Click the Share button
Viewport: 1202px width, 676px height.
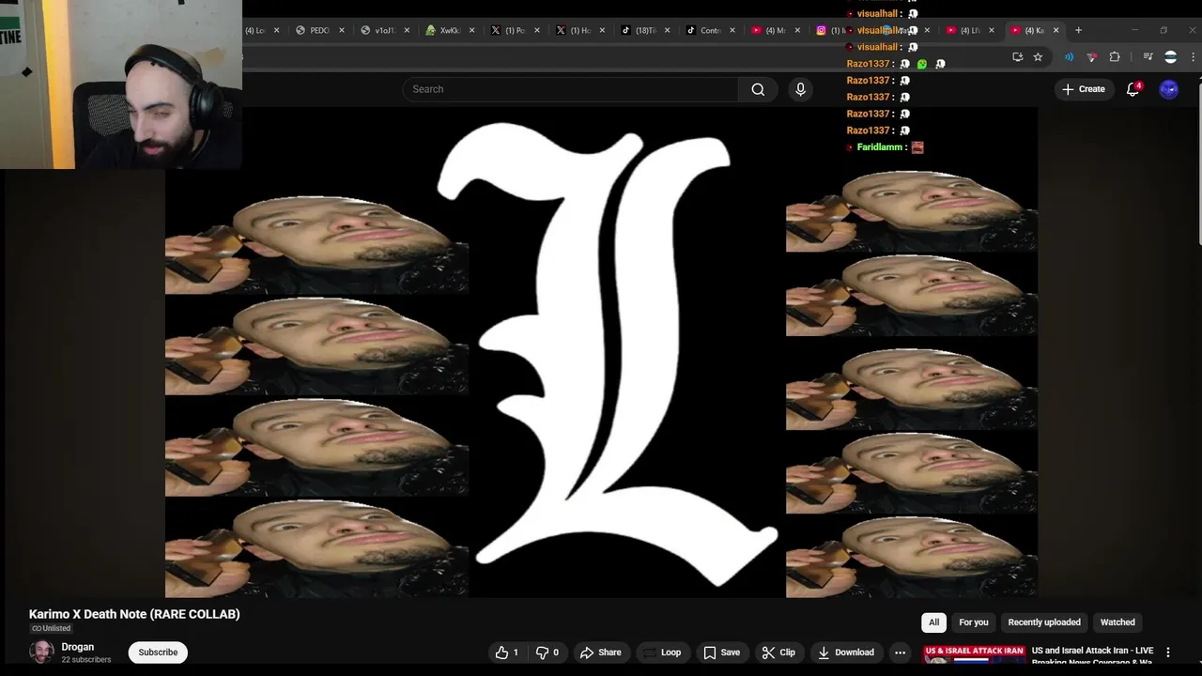[x=601, y=653]
